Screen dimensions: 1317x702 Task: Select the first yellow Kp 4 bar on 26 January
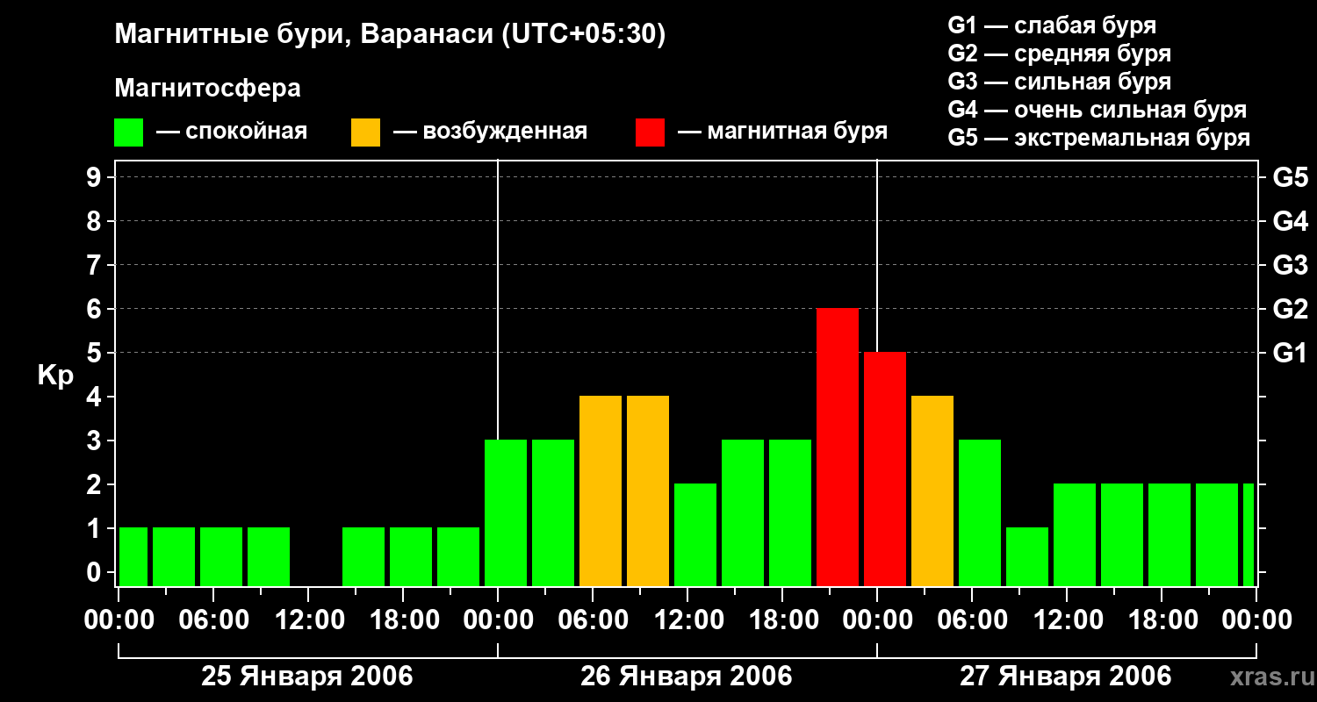(601, 491)
